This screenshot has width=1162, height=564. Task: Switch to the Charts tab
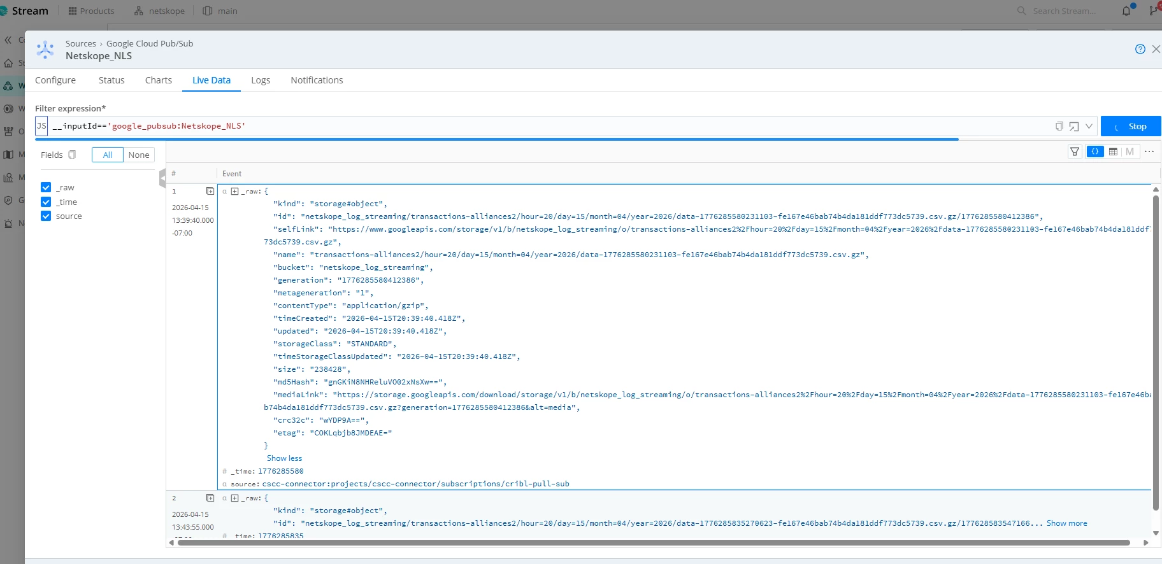[x=159, y=80]
